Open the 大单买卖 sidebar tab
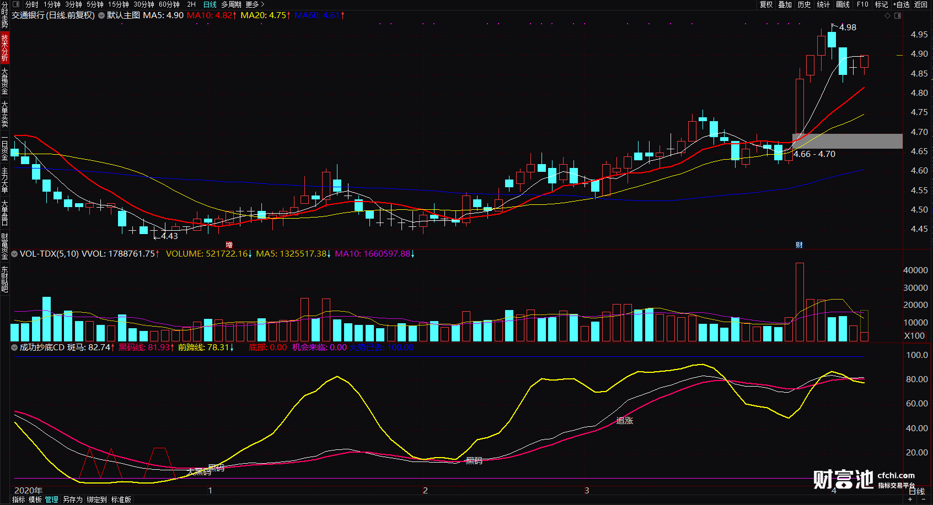 pyautogui.click(x=4, y=114)
